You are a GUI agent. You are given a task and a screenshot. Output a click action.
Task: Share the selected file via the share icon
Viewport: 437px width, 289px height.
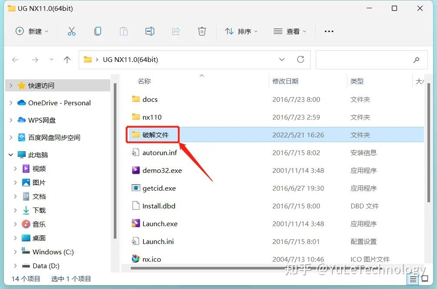coord(175,31)
